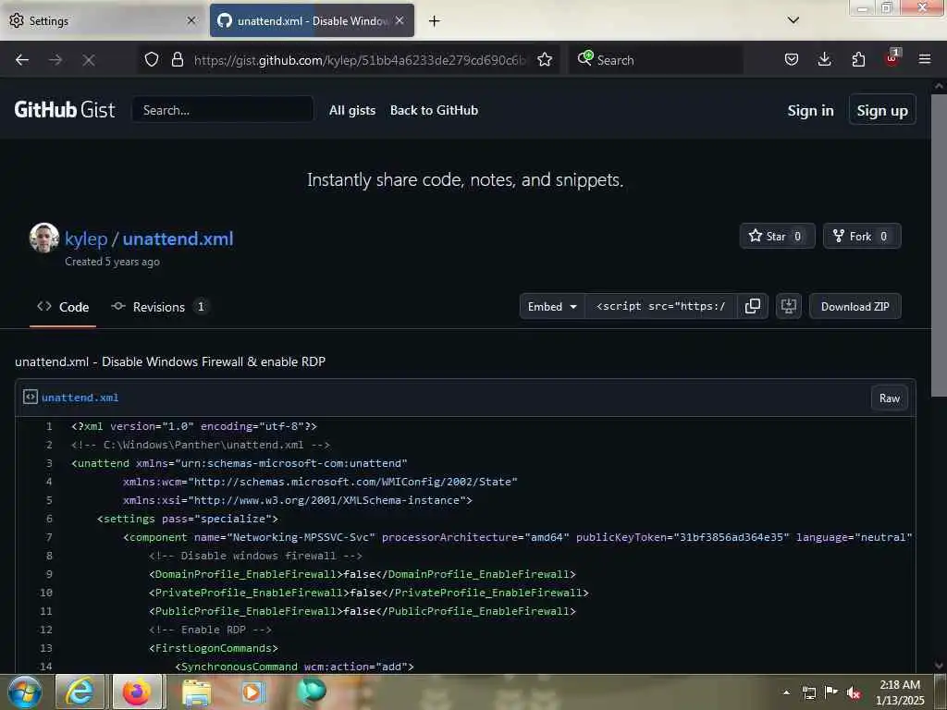
Task: Switch to the Settings tab
Action: pyautogui.click(x=103, y=20)
